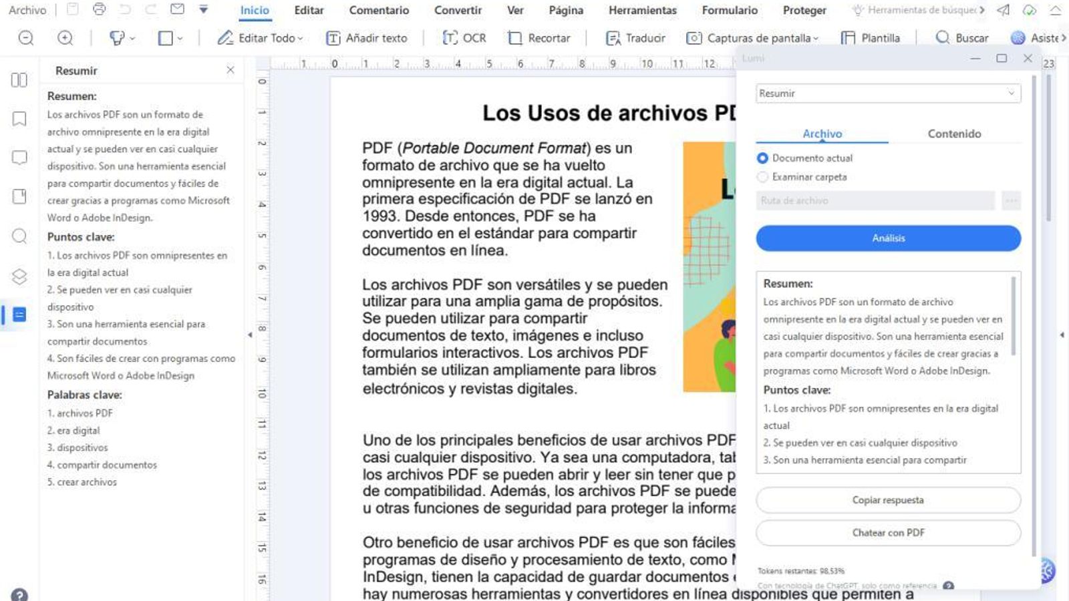This screenshot has height=601, width=1069.
Task: Click the zoom in magnifier icon
Action: pyautogui.click(x=65, y=38)
